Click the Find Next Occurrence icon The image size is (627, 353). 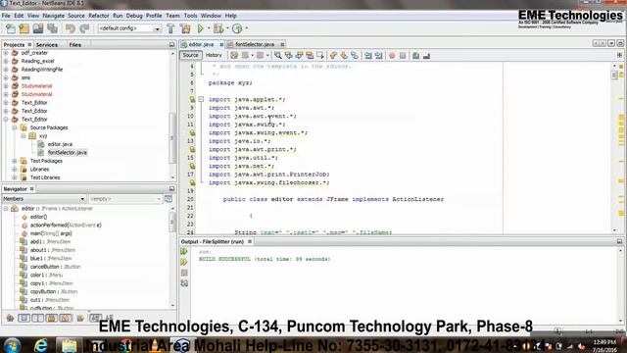[x=299, y=56]
